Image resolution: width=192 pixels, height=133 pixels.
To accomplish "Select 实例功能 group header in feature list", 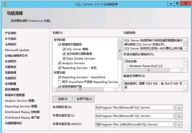I will 60,40.
